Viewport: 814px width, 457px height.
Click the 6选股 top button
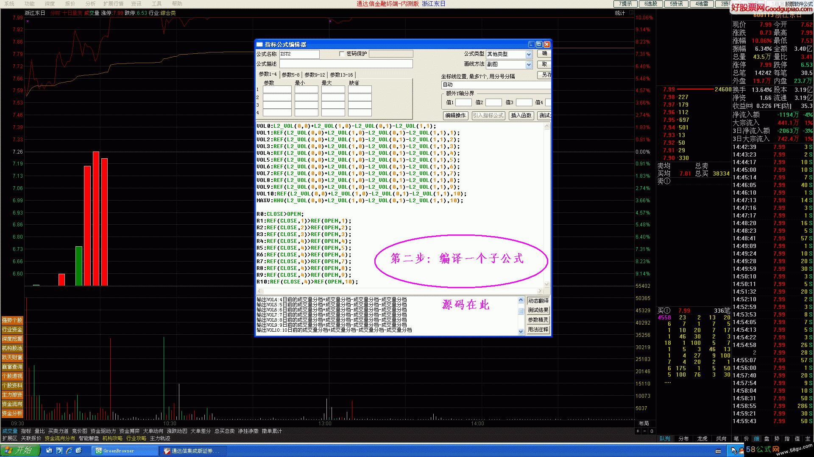[x=651, y=4]
